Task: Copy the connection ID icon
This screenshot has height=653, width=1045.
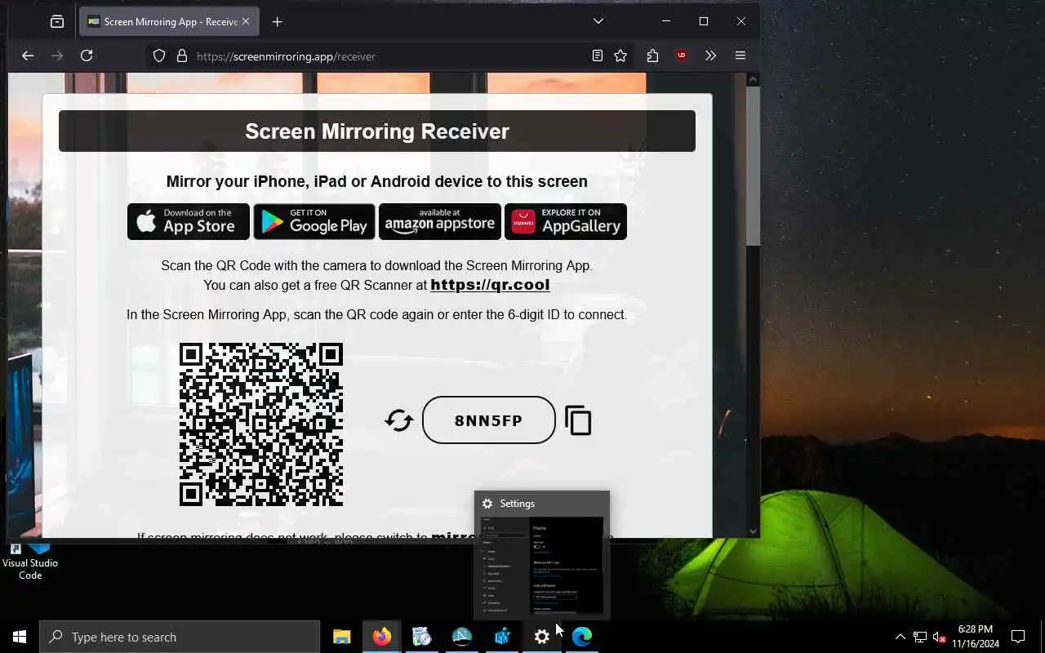Action: click(x=578, y=420)
